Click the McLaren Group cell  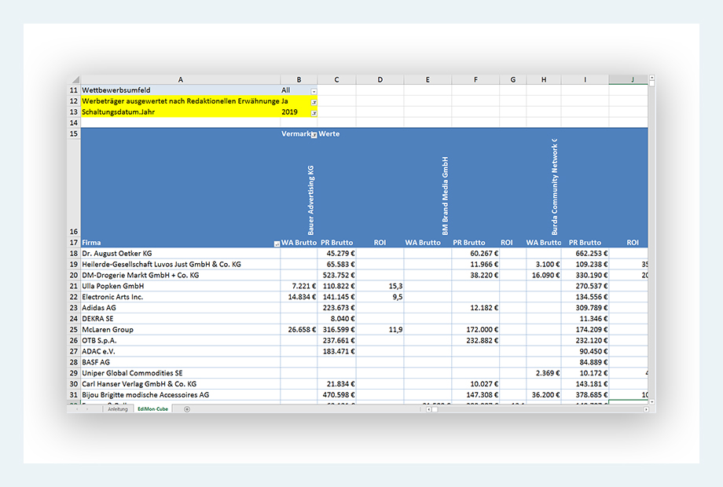point(180,329)
